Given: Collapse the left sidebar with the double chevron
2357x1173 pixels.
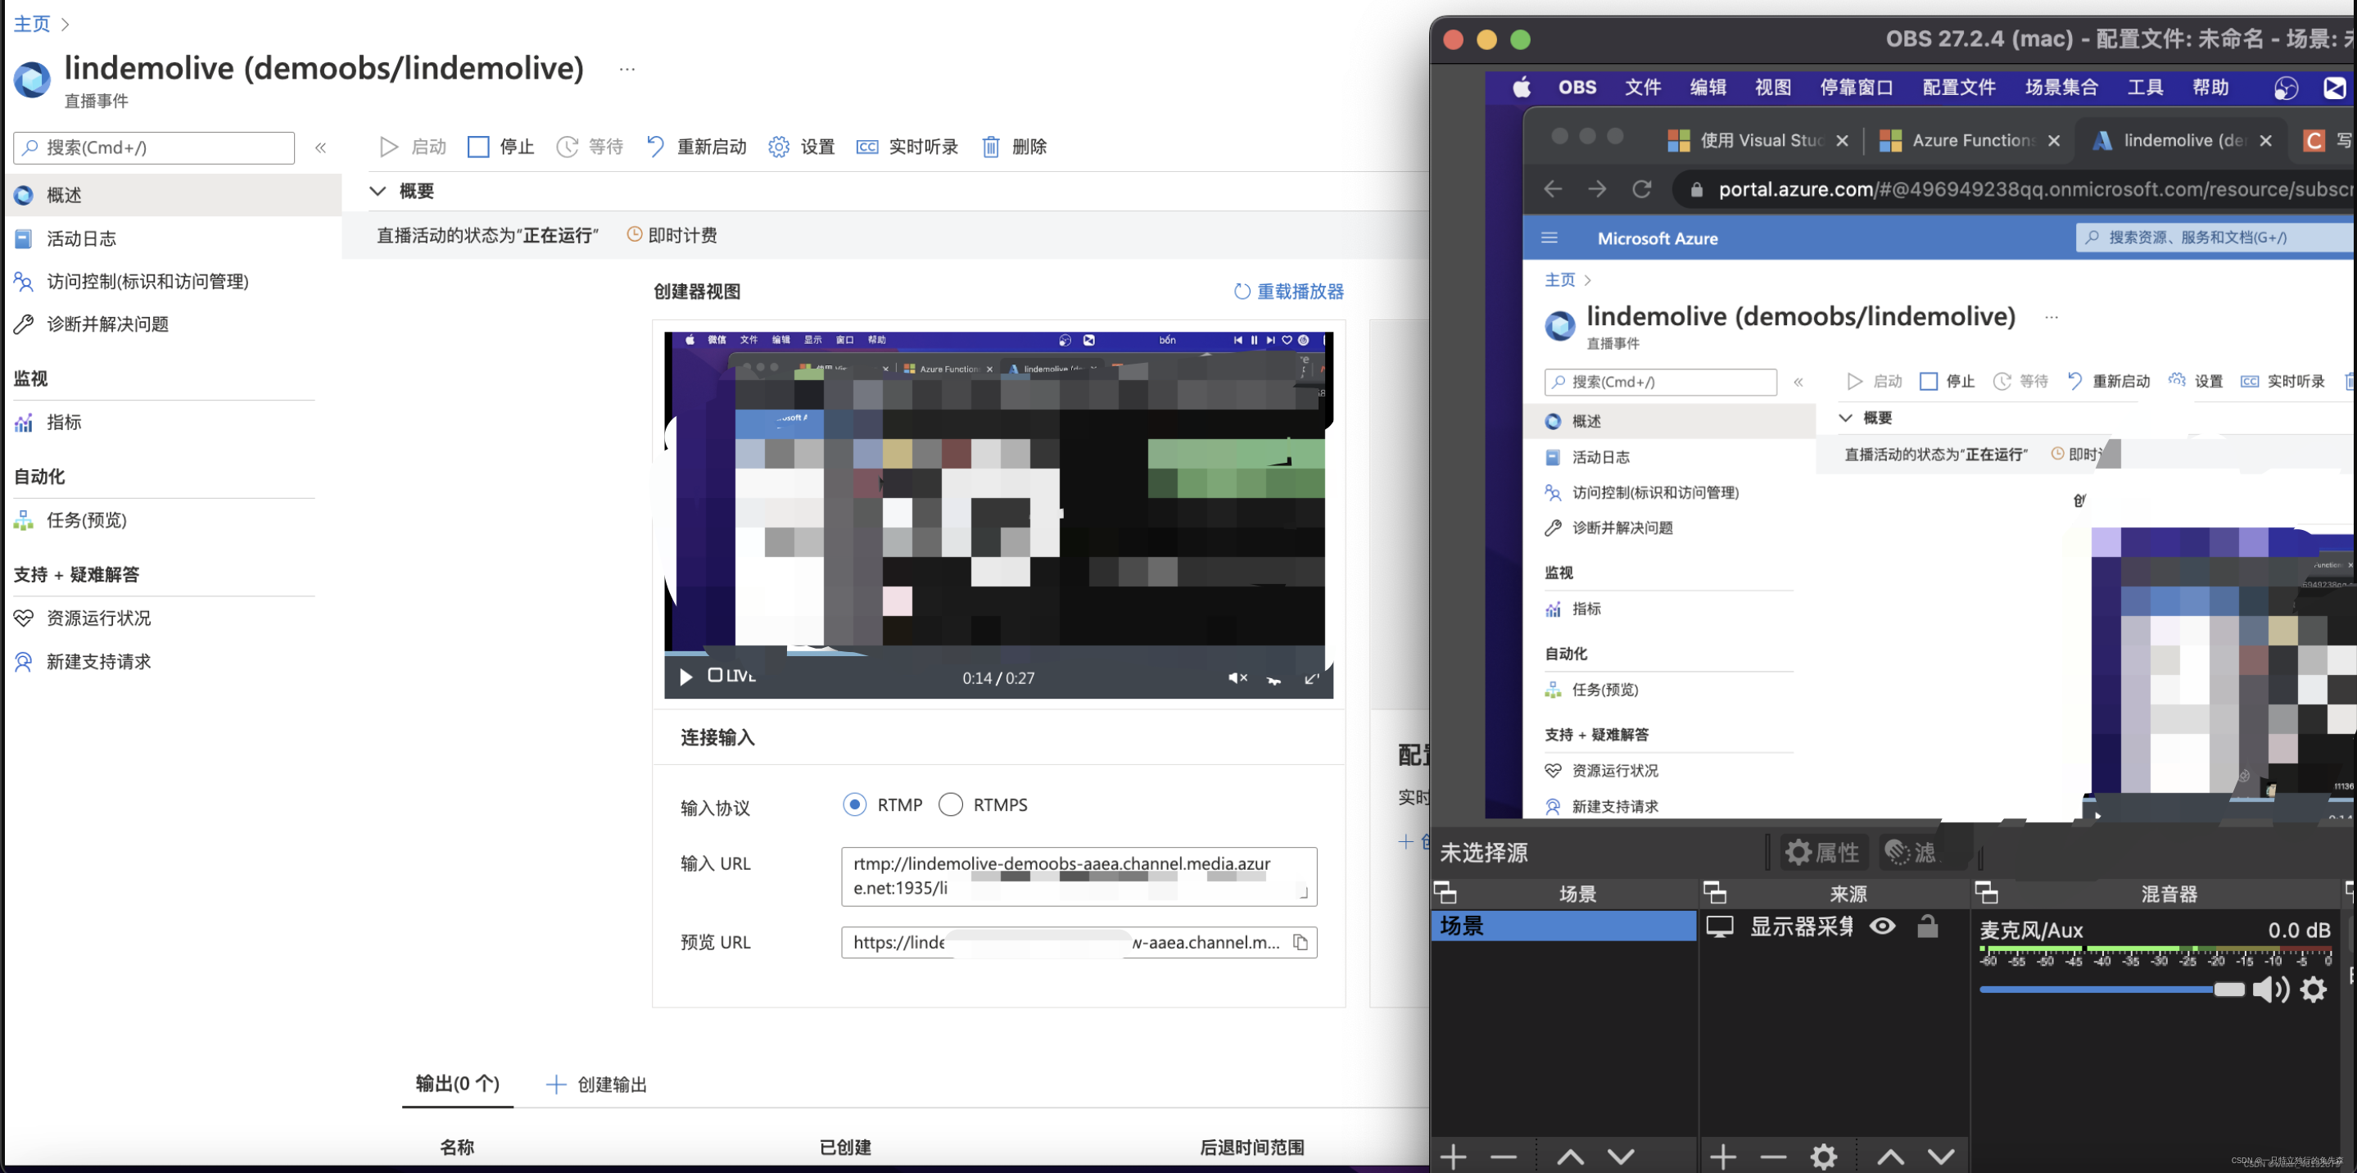Looking at the screenshot, I should coord(320,147).
